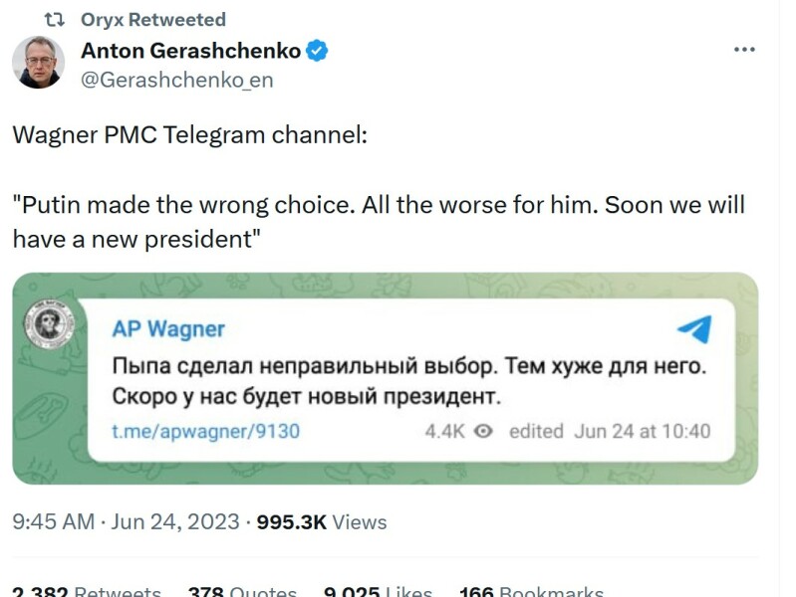
Task: Select the AP Wagner channel name
Action: point(168,329)
